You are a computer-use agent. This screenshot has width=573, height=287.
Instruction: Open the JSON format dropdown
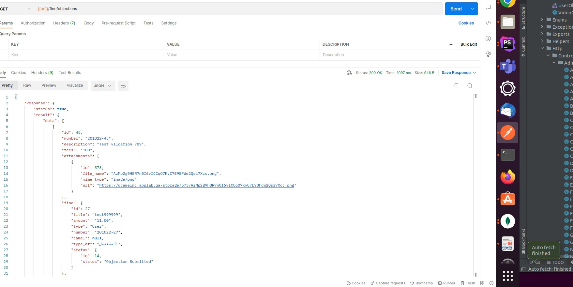(102, 86)
